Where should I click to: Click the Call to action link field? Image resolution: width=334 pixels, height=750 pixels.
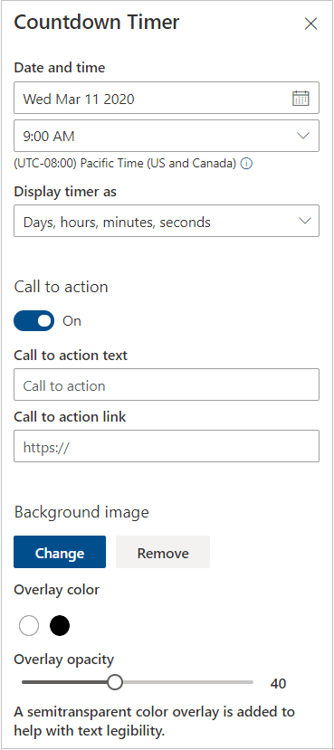[167, 446]
